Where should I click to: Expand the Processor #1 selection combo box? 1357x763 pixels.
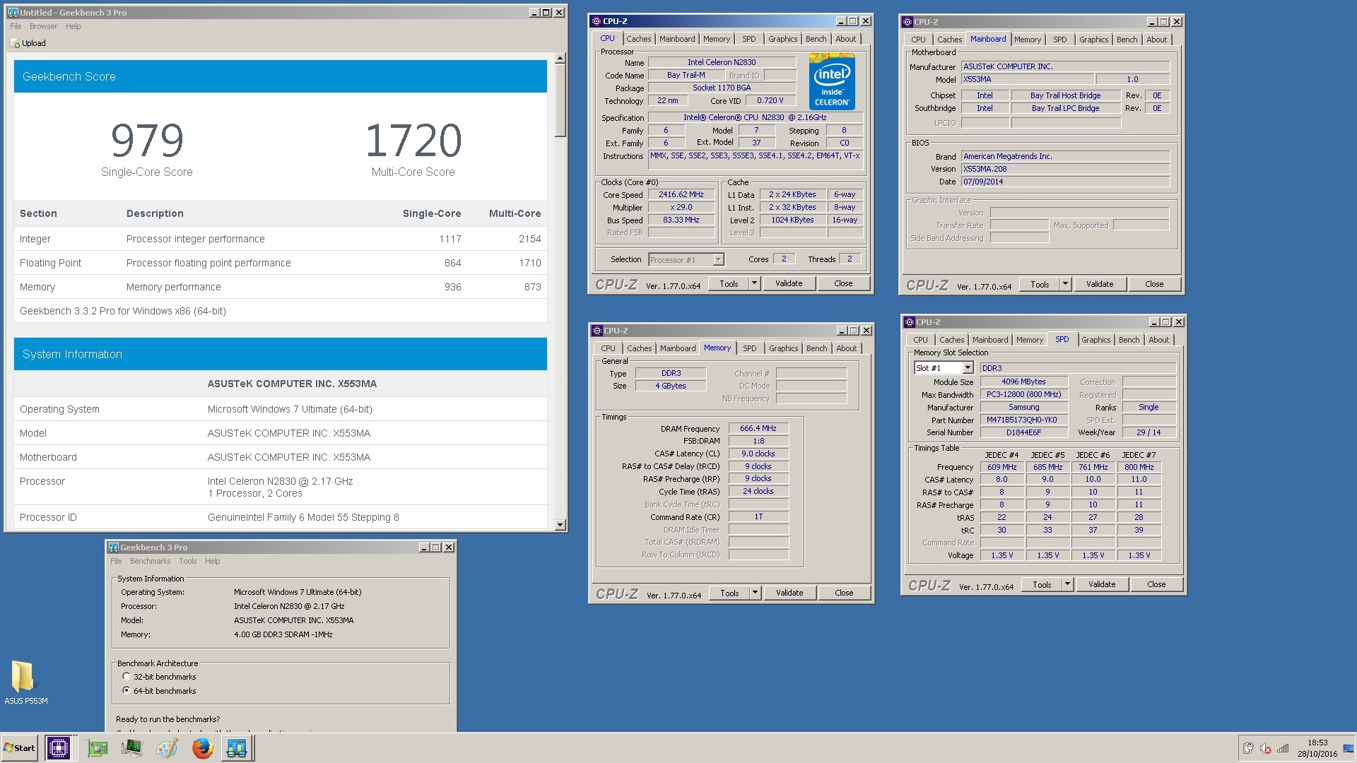718,260
